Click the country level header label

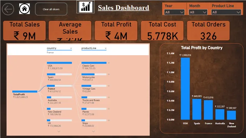[x=52, y=48]
